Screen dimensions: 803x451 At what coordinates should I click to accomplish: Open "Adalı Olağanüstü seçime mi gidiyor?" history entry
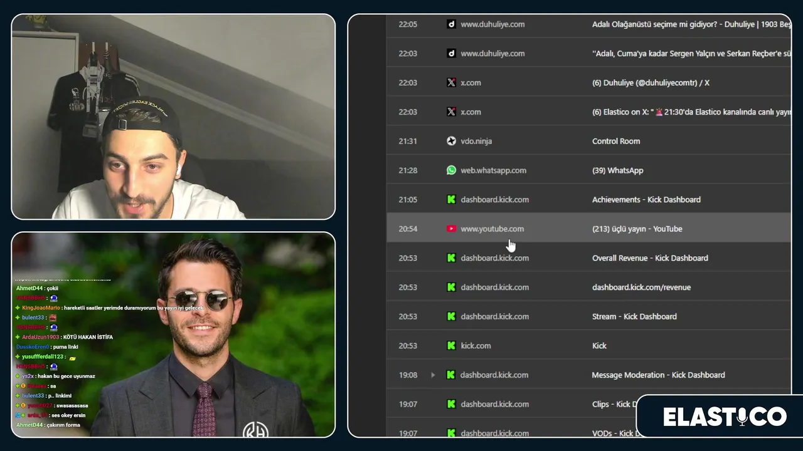coord(691,24)
